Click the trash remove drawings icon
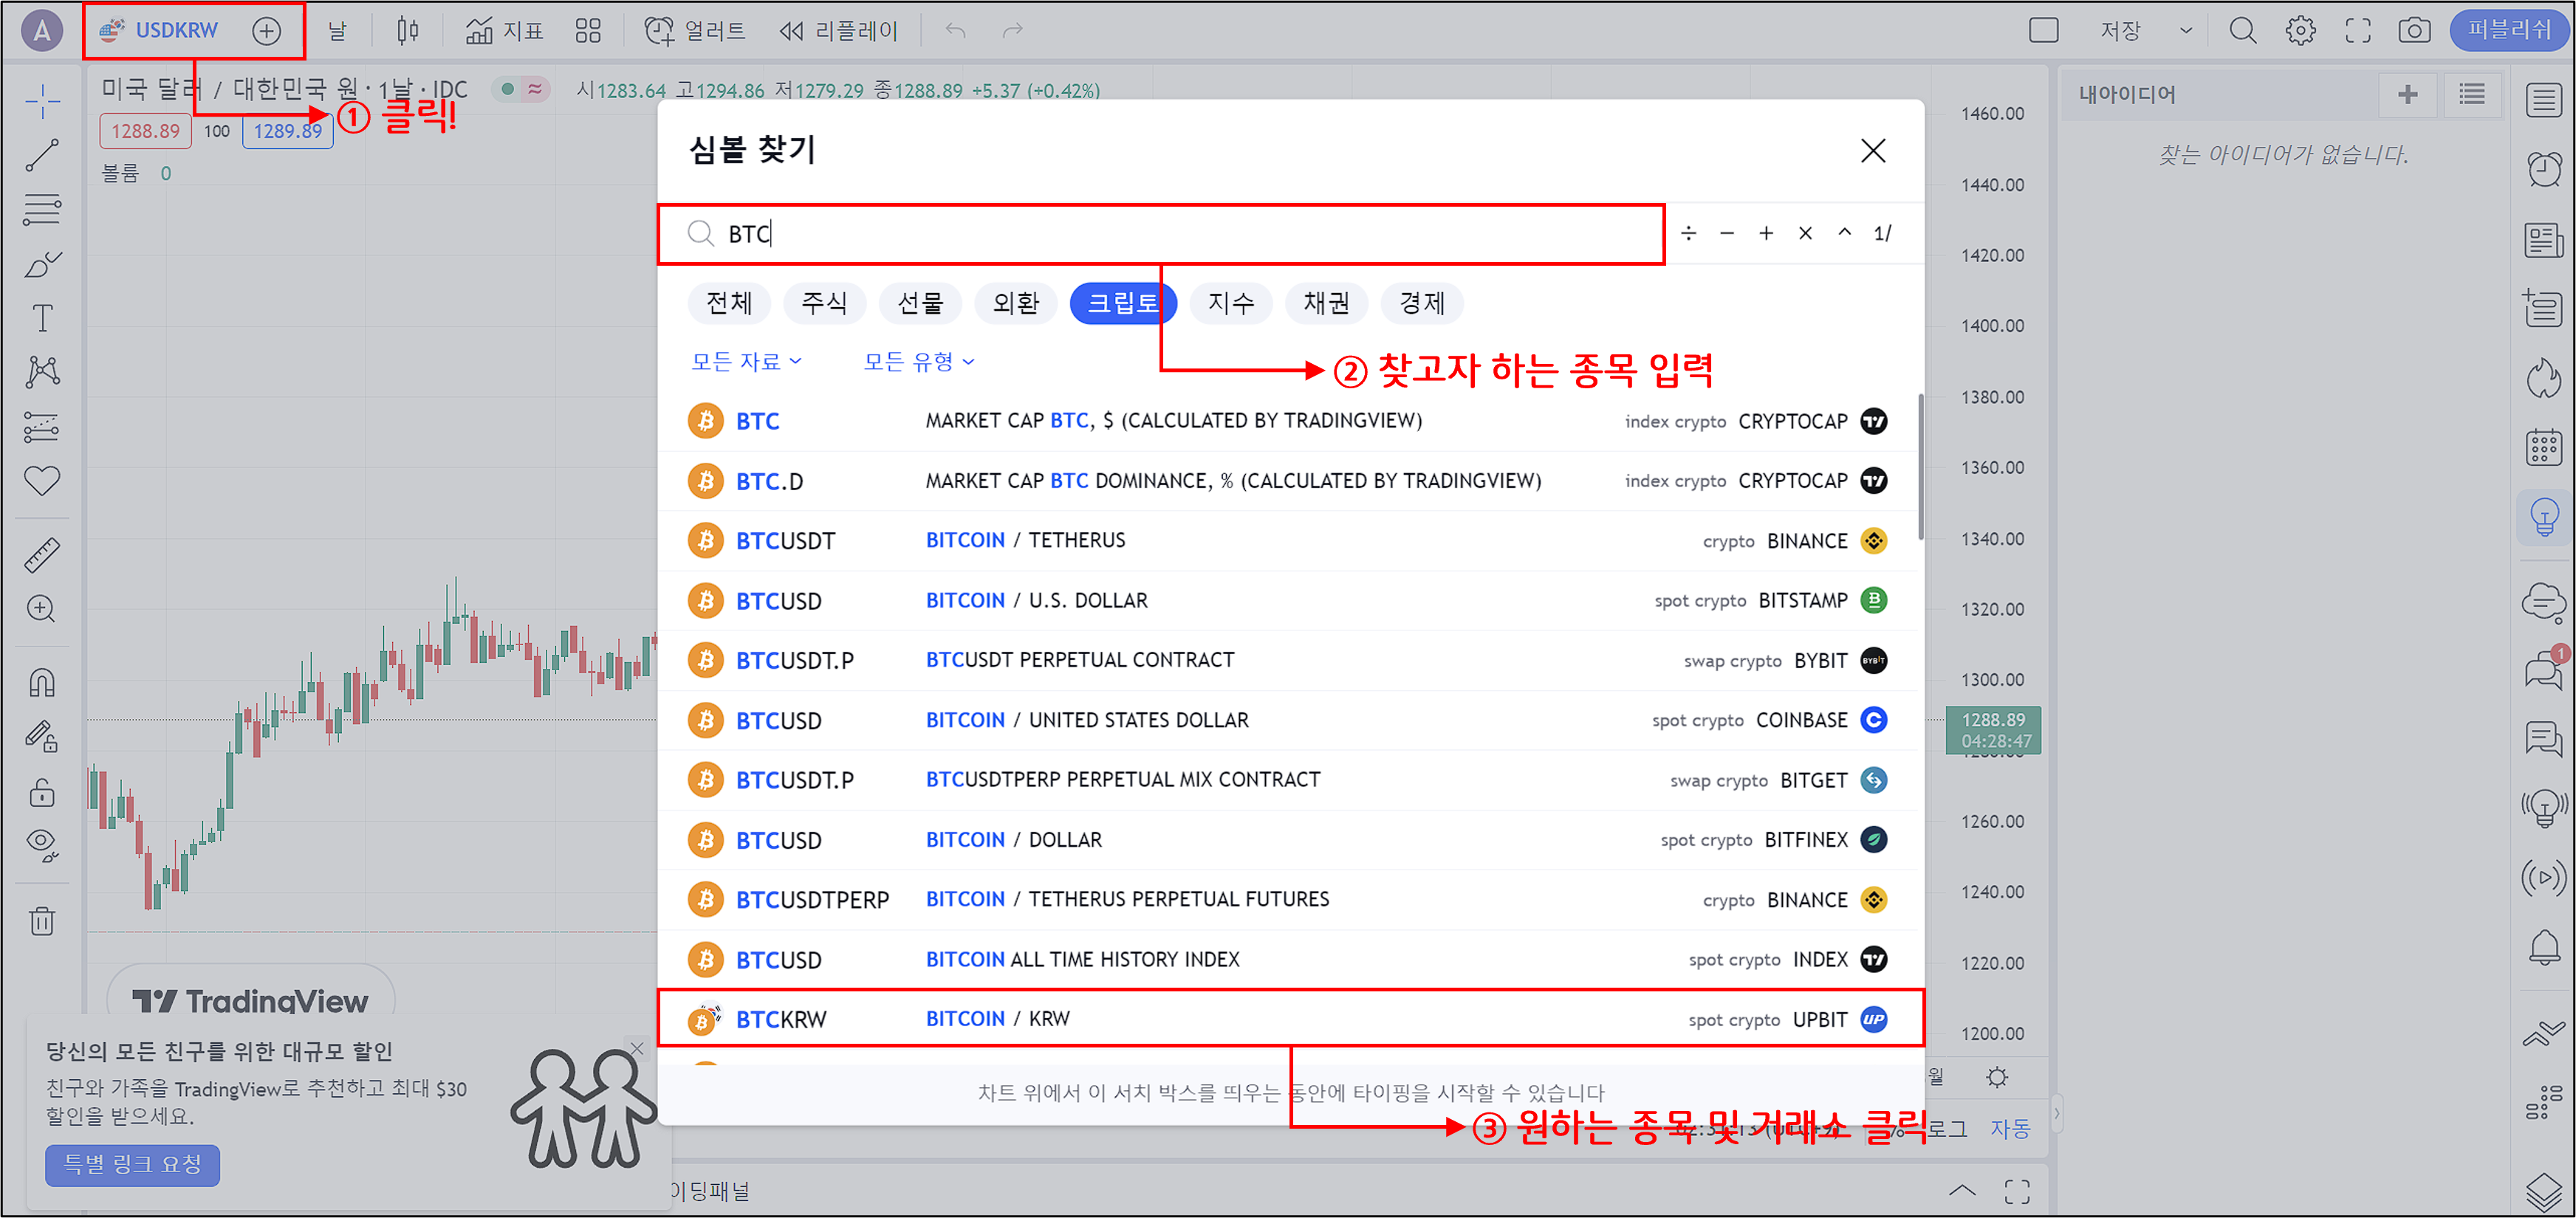 click(42, 921)
